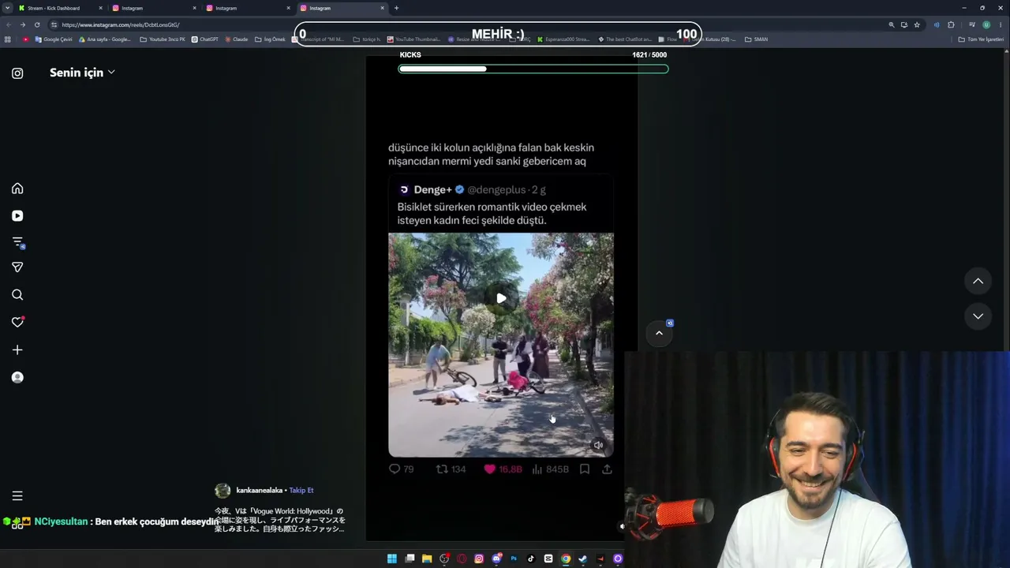Bookmark this page with star icon
1010x568 pixels.
point(917,24)
